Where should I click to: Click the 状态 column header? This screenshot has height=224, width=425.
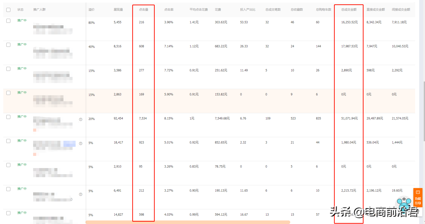[x=20, y=10]
